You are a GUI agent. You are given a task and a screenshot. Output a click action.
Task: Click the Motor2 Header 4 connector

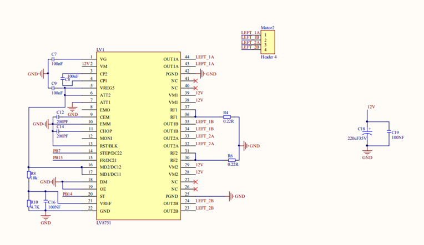[x=269, y=42]
